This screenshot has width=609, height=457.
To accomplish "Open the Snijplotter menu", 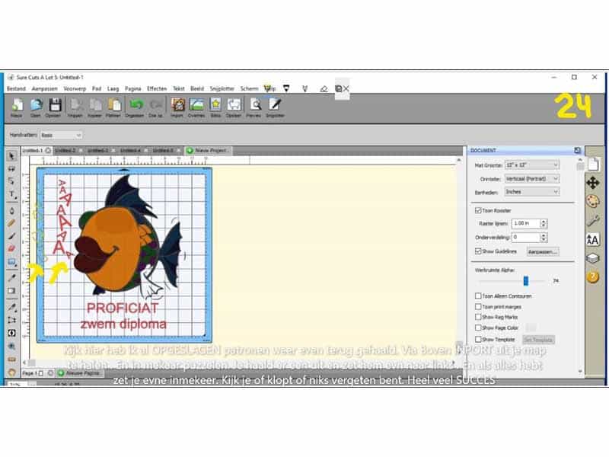I will [x=222, y=88].
